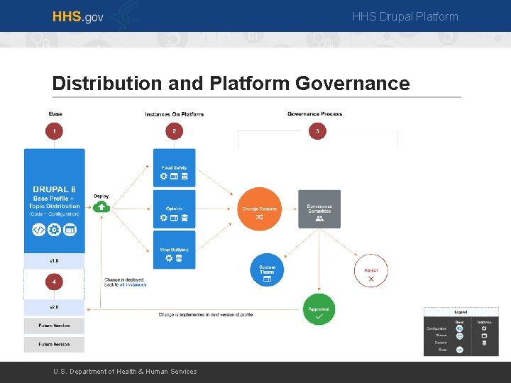Click the 'Base' column heading

55,113
